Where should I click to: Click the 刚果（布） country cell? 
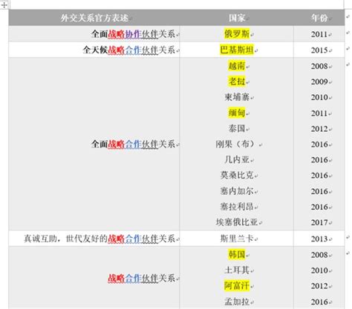[237, 144]
